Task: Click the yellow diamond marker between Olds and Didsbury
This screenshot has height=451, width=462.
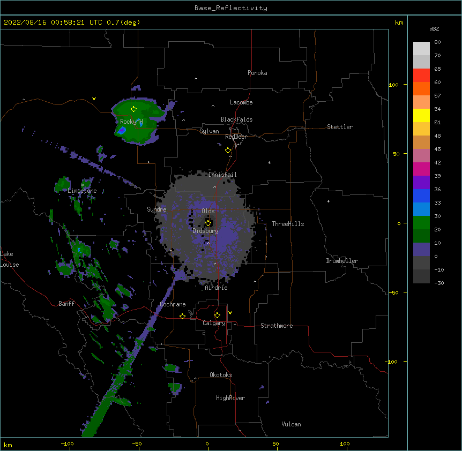Action: pos(208,223)
